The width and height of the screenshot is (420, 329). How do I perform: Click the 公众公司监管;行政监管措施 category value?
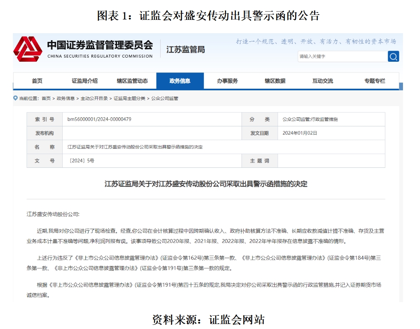[310, 119]
